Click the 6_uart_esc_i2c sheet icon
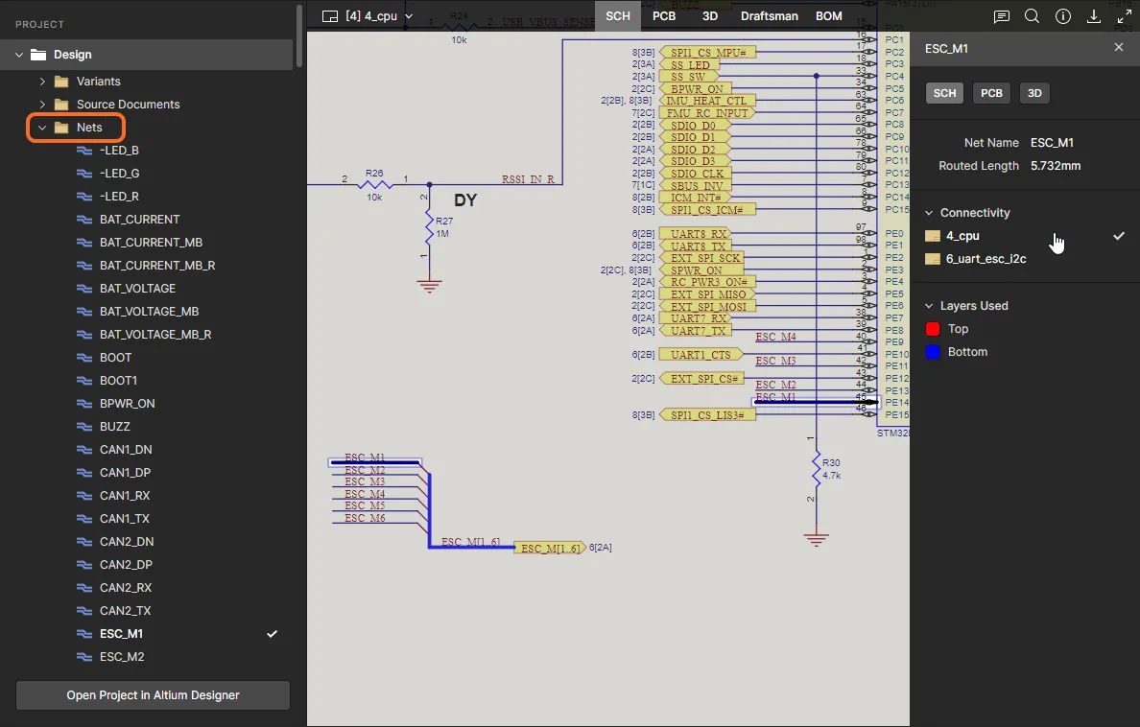Viewport: 1140px width, 727px height. (x=932, y=259)
